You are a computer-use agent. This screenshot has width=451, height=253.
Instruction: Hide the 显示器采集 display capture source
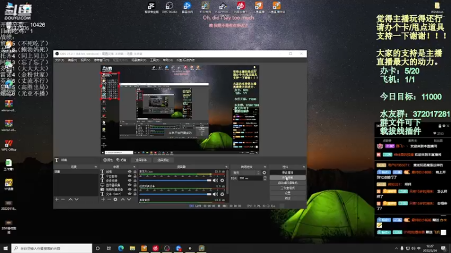point(130,185)
